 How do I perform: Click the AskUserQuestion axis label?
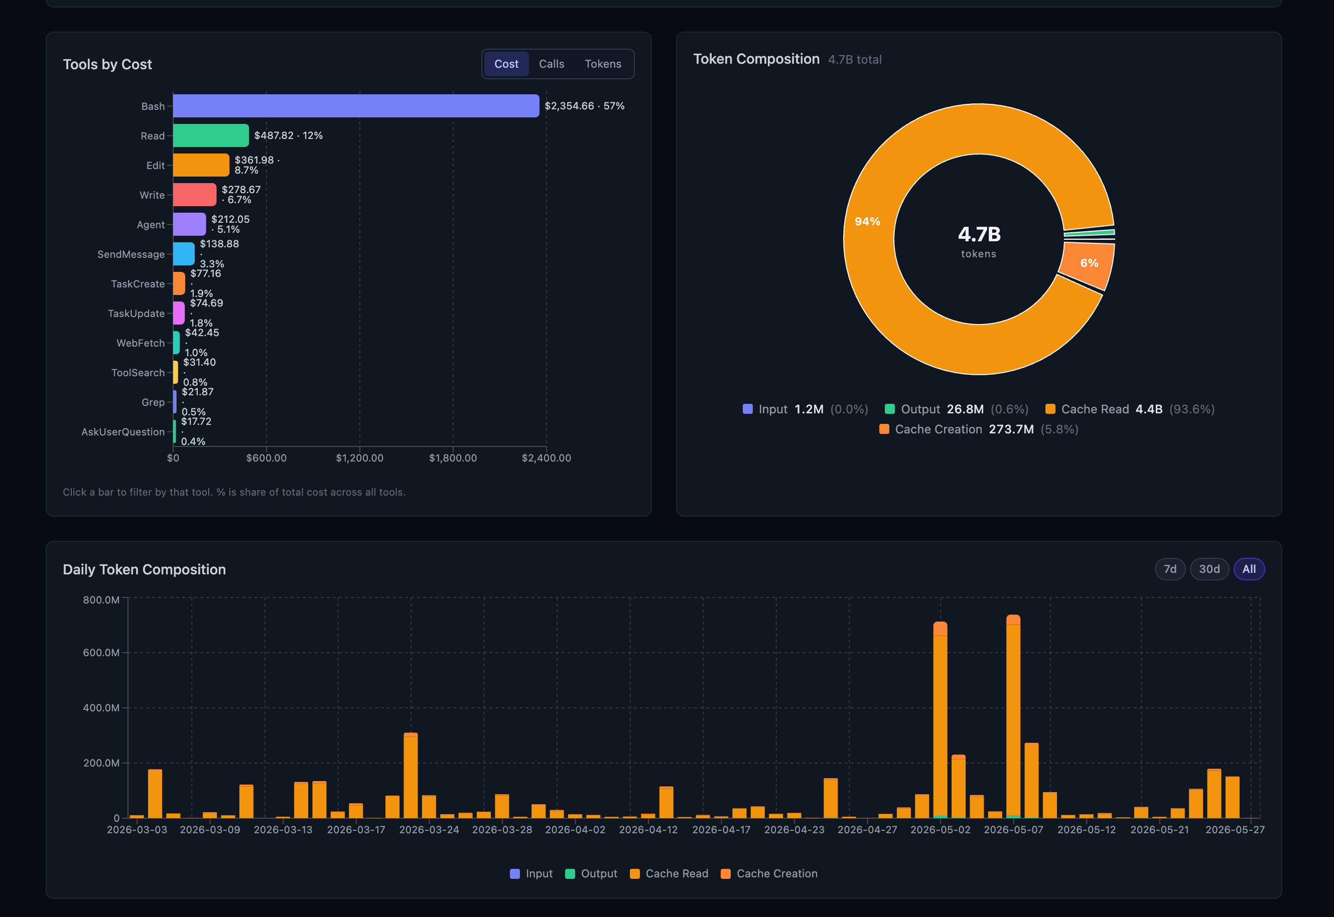pyautogui.click(x=123, y=431)
